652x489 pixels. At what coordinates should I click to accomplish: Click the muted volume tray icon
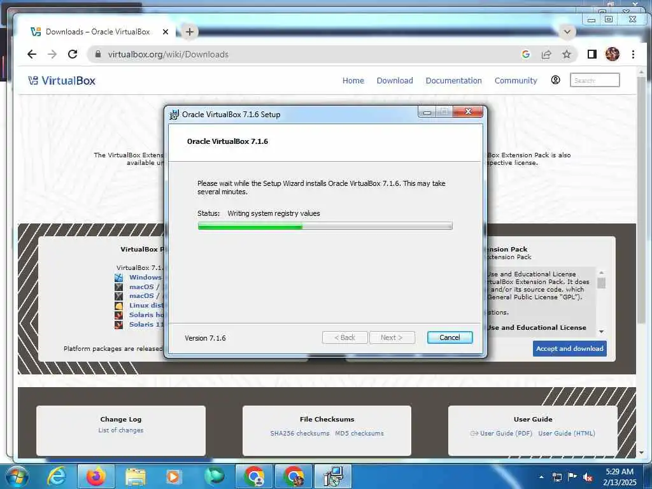588,478
